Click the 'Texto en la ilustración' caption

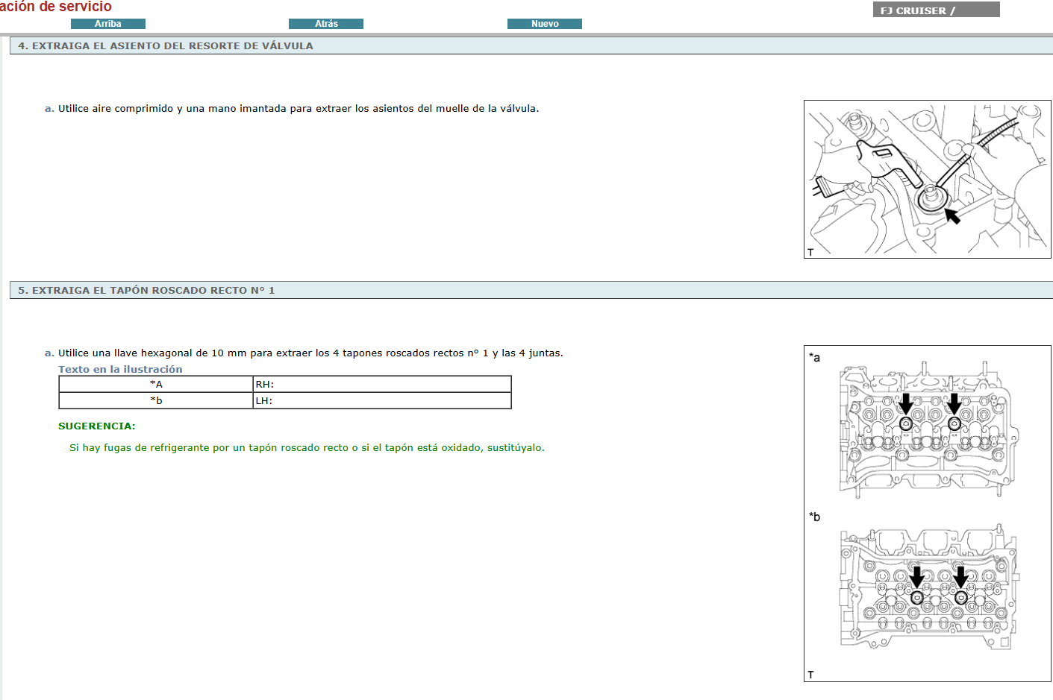pyautogui.click(x=120, y=370)
